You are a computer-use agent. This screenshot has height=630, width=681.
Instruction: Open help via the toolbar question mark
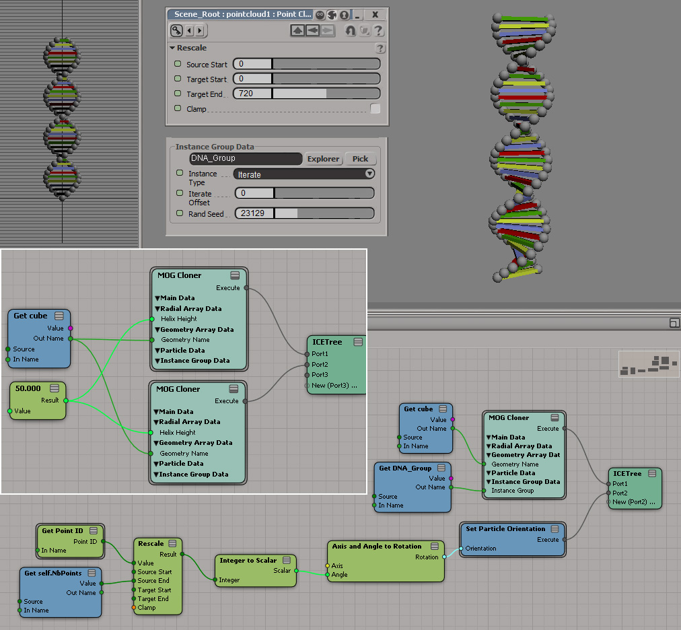378,30
